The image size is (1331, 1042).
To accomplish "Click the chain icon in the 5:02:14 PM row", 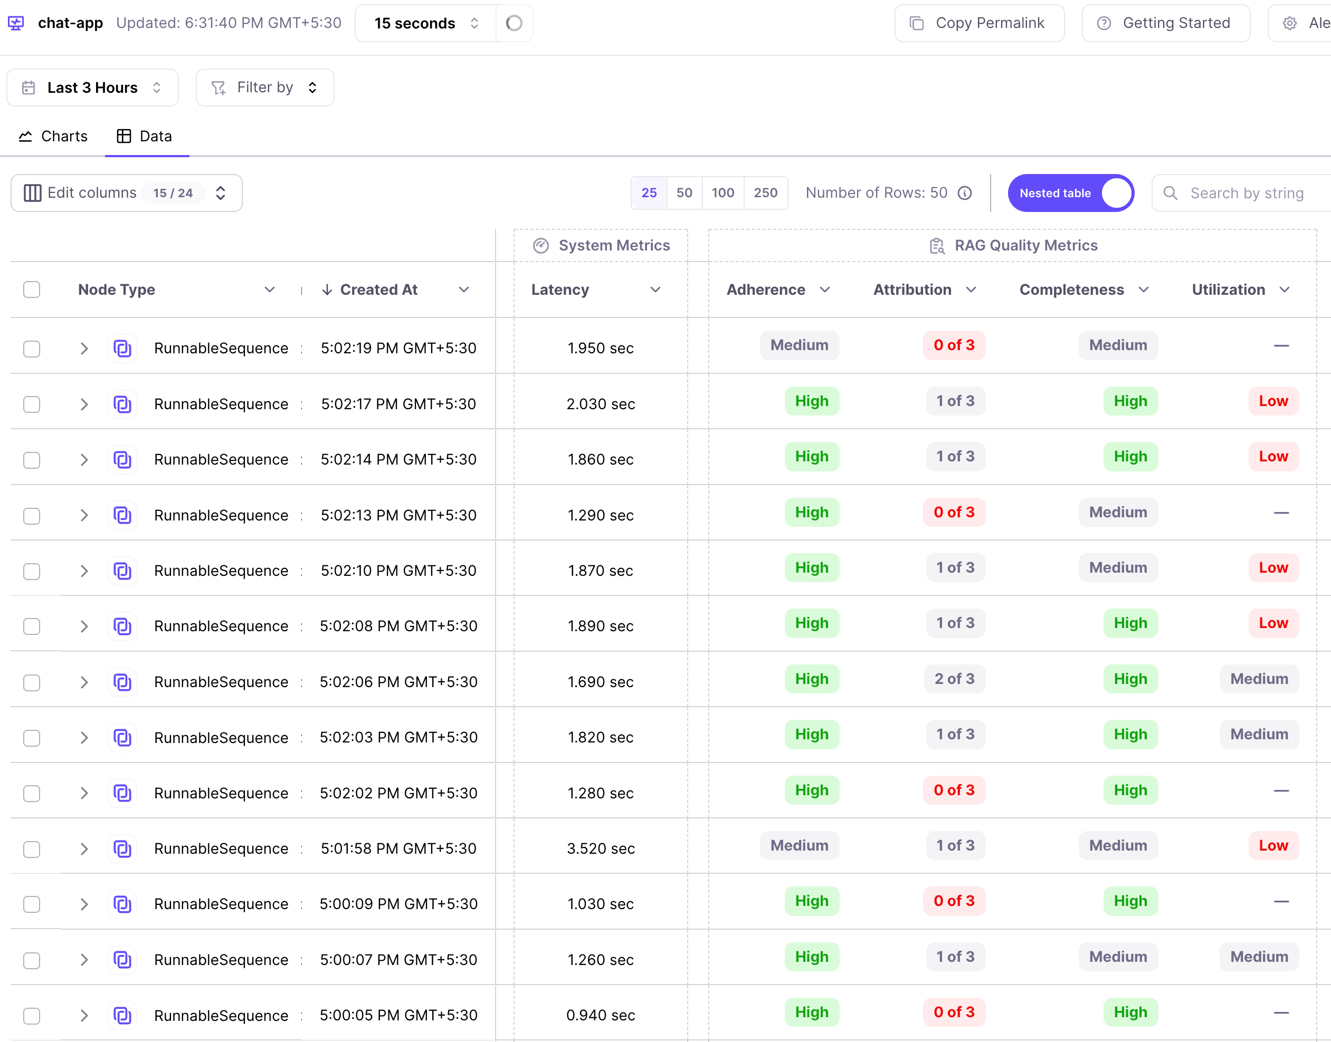I will click(123, 459).
